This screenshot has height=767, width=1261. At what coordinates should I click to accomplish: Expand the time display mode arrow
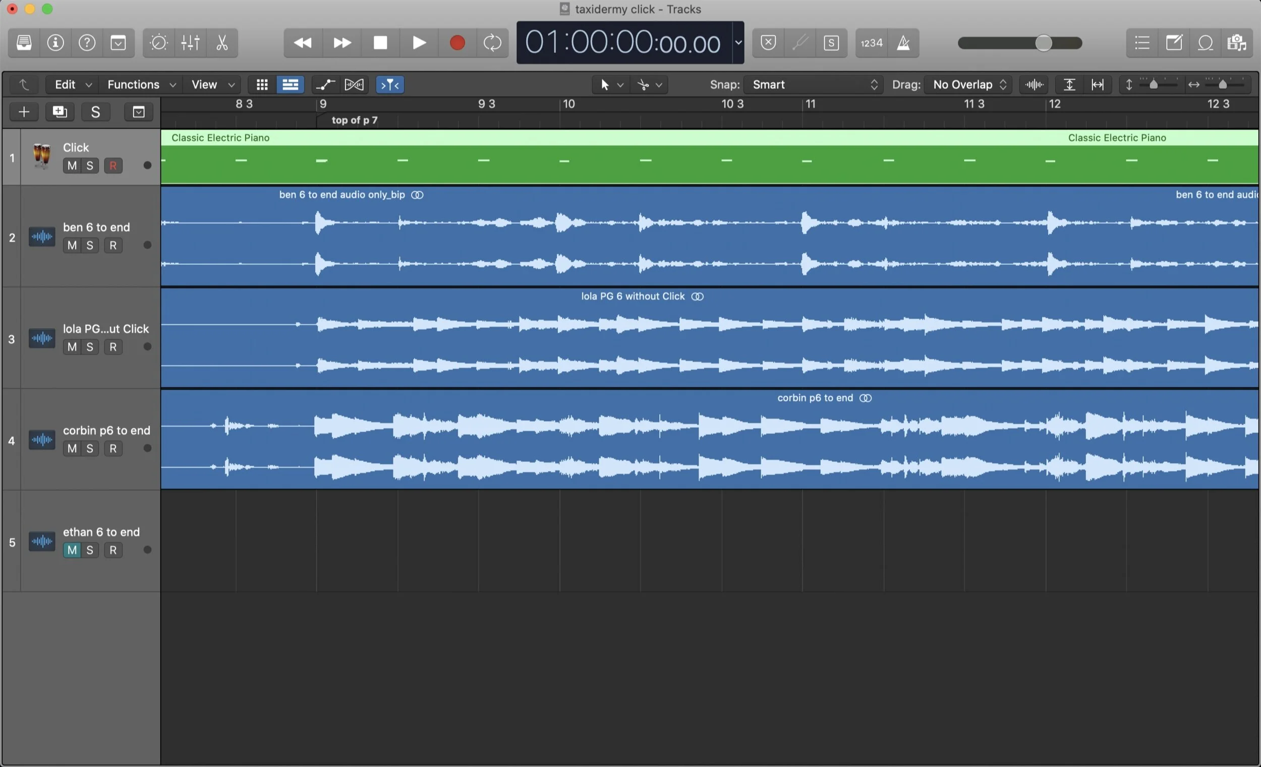(x=738, y=42)
